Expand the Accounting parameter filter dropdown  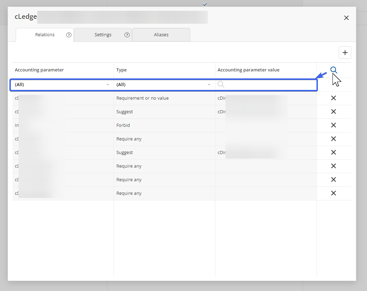[x=108, y=85]
